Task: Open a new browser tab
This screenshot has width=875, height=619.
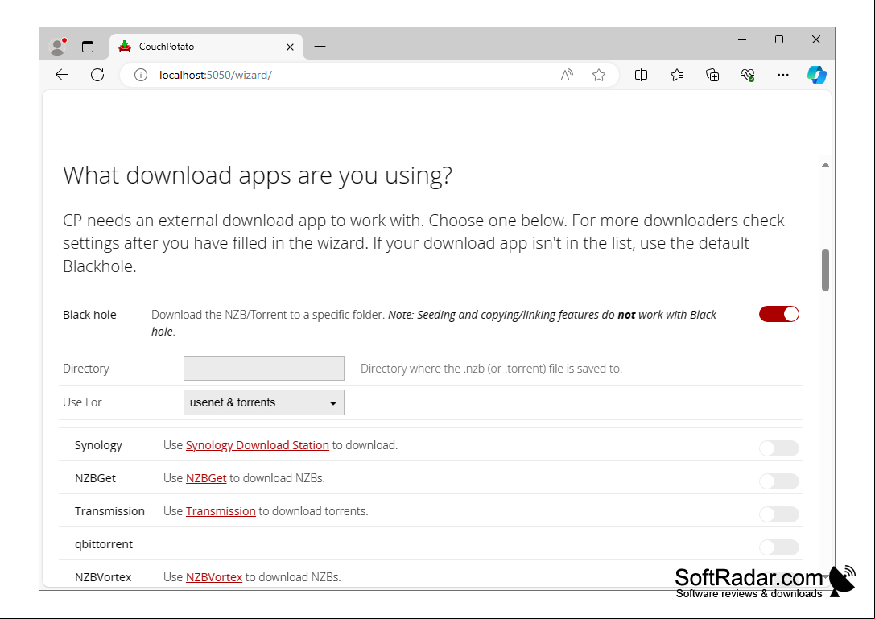Action: pyautogui.click(x=320, y=47)
